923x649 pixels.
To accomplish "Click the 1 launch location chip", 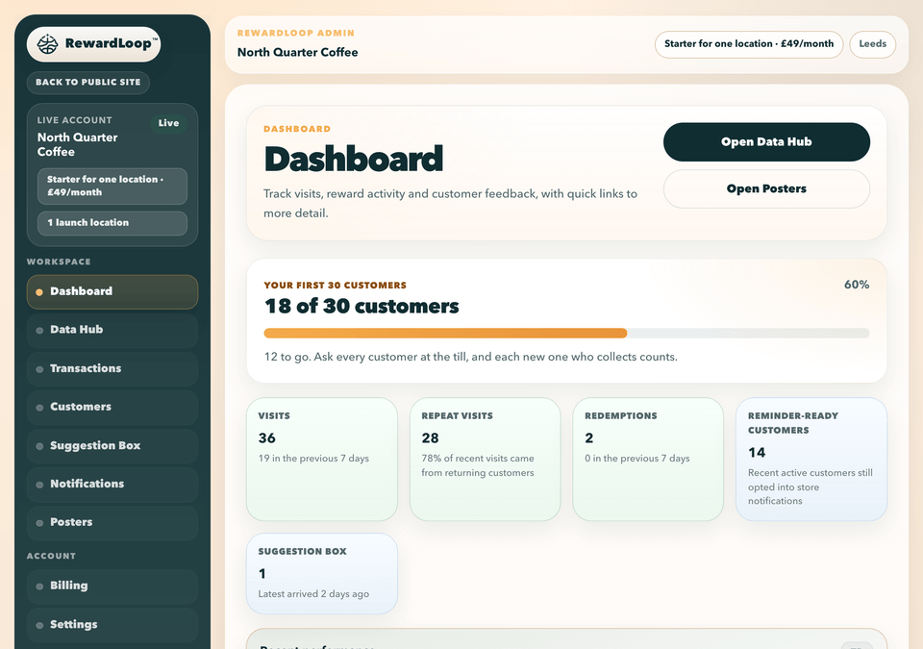I will point(112,223).
